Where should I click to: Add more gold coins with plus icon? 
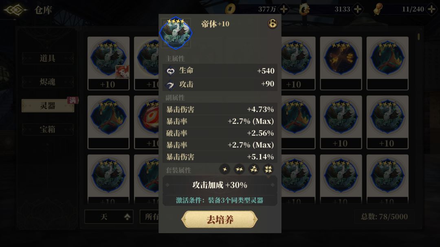284,9
